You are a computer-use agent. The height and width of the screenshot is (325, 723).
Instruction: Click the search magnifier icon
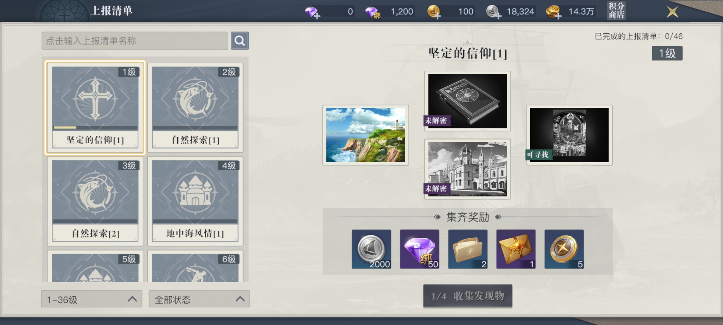pyautogui.click(x=240, y=41)
